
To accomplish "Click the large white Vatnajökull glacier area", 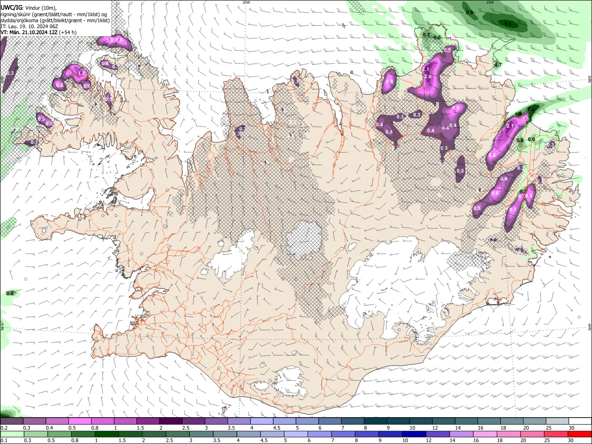I will 412,282.
